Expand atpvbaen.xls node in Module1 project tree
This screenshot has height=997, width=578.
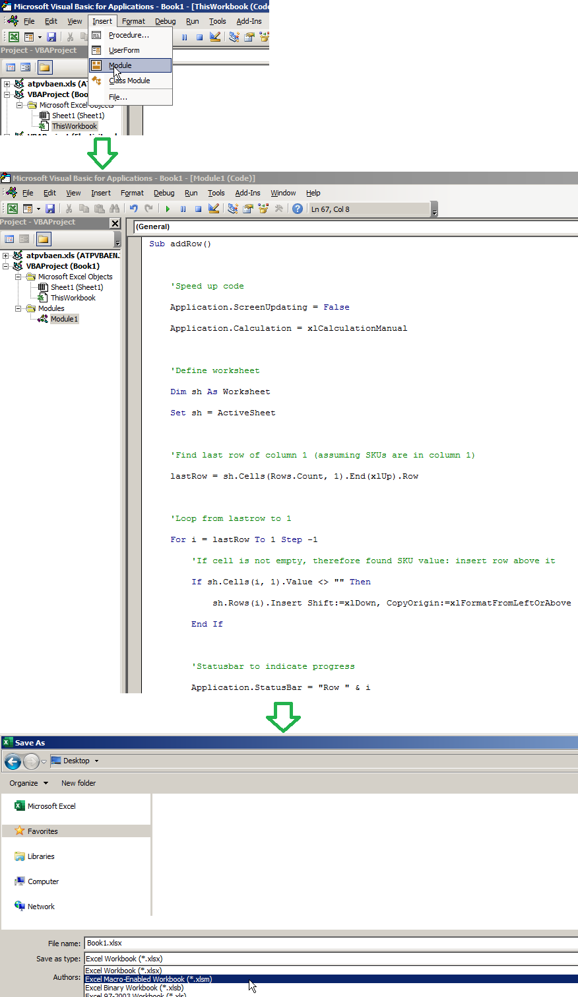click(6, 256)
